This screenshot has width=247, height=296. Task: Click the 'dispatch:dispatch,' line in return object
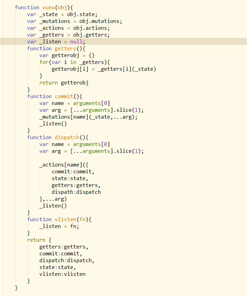[x=67, y=260]
